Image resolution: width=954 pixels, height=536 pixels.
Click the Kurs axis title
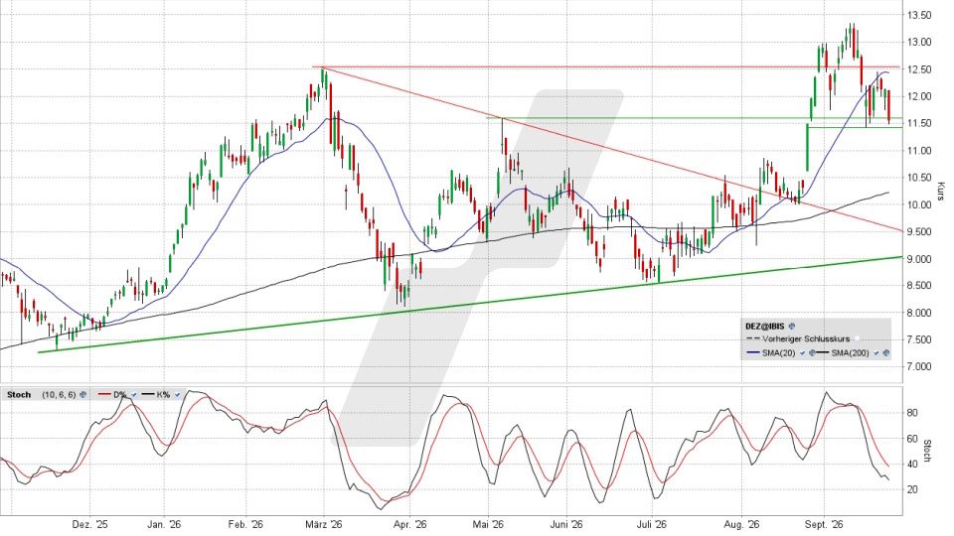pyautogui.click(x=941, y=191)
